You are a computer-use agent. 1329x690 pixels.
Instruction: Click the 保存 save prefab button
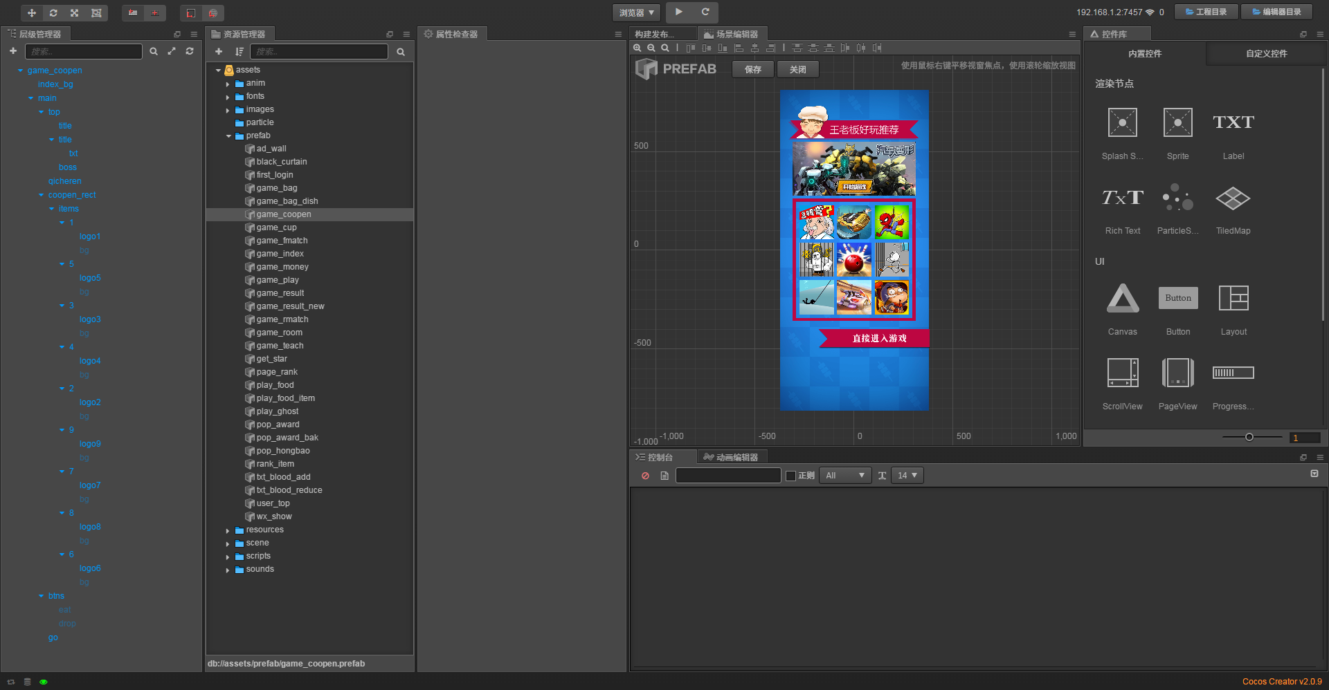point(753,69)
